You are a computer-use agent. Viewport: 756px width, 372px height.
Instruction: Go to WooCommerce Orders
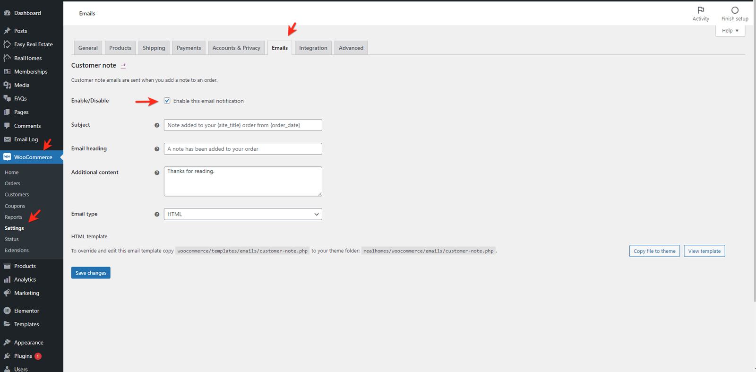coord(12,183)
